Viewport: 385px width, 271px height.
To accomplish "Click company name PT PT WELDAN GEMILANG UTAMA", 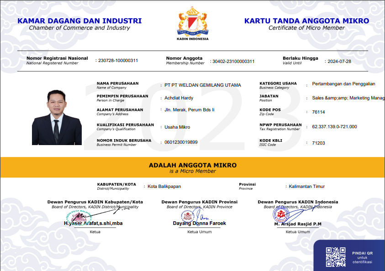I will tap(202, 85).
